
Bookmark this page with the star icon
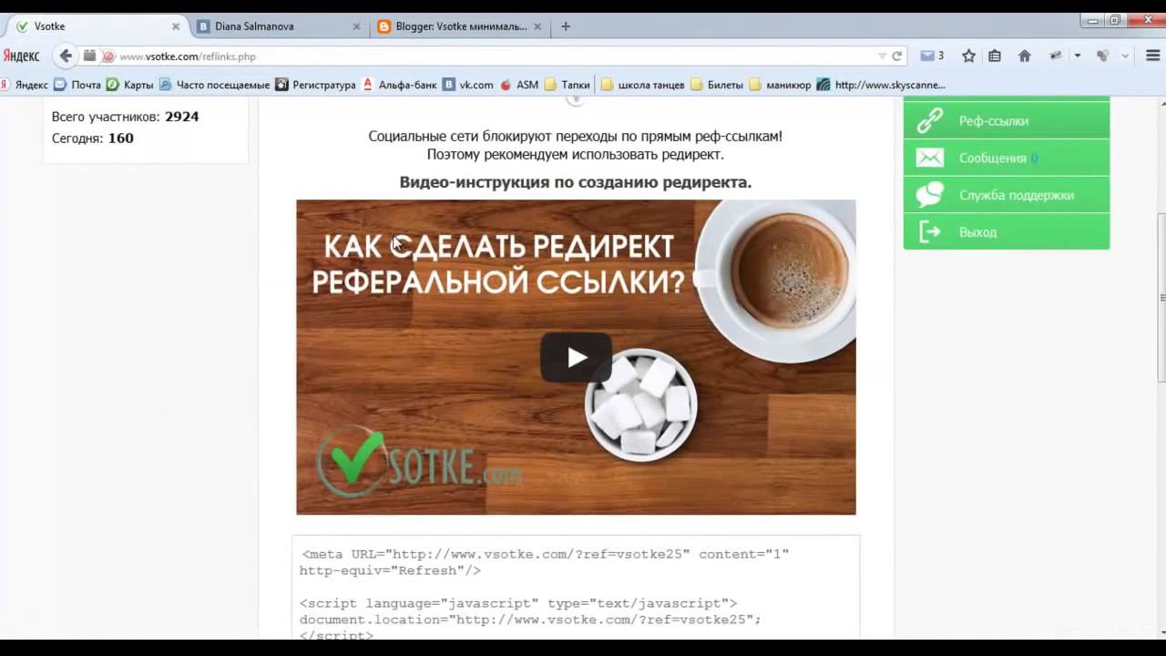click(968, 56)
